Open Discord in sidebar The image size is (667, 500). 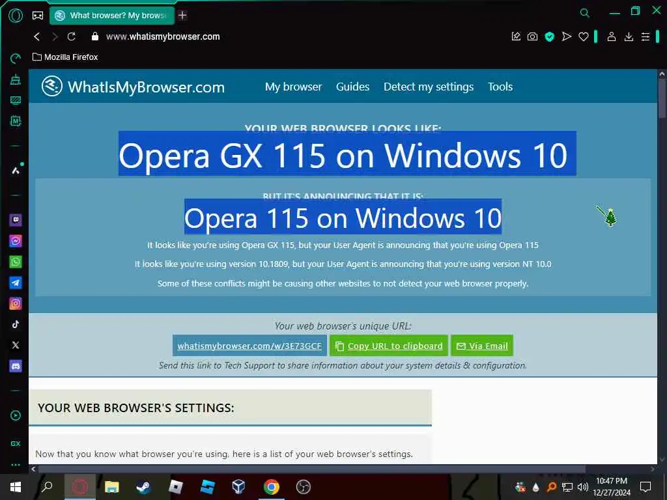tap(16, 366)
